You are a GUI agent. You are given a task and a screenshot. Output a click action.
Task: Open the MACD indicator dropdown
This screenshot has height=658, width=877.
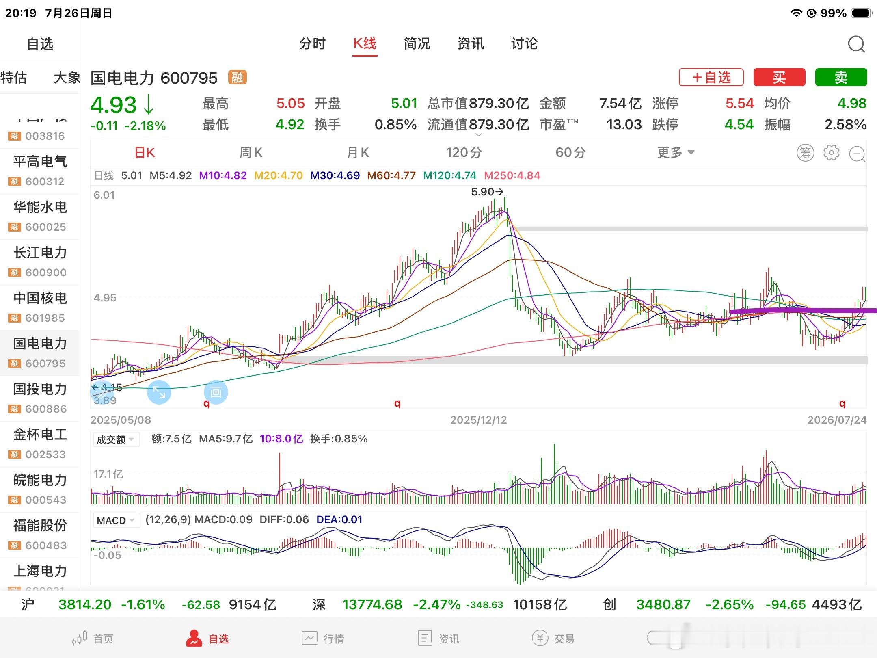coord(116,520)
